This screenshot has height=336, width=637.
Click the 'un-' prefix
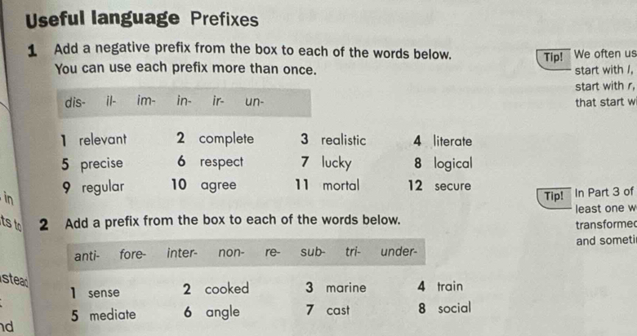254,101
